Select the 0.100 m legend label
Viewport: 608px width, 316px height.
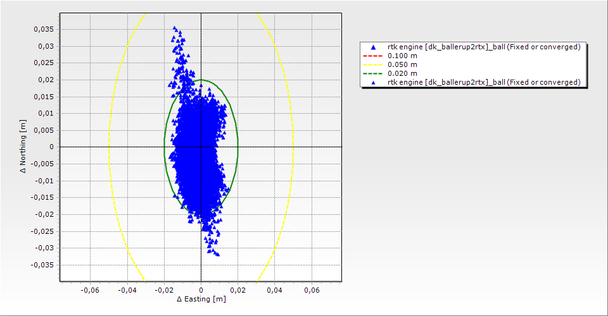click(403, 56)
